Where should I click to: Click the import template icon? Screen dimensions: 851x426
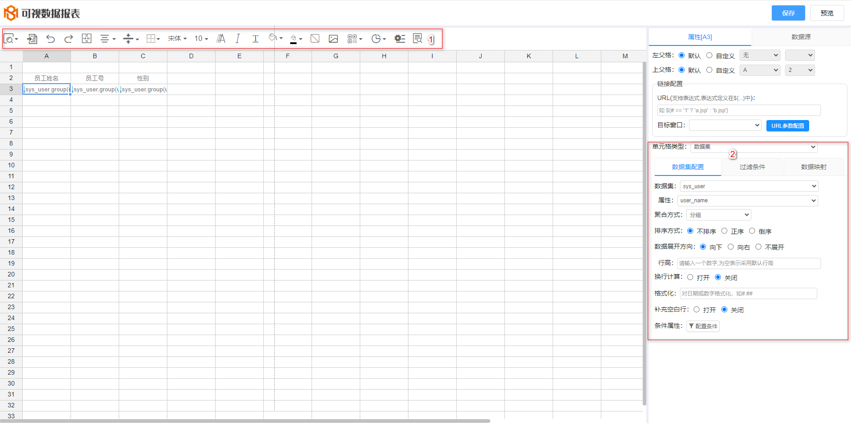coord(32,39)
